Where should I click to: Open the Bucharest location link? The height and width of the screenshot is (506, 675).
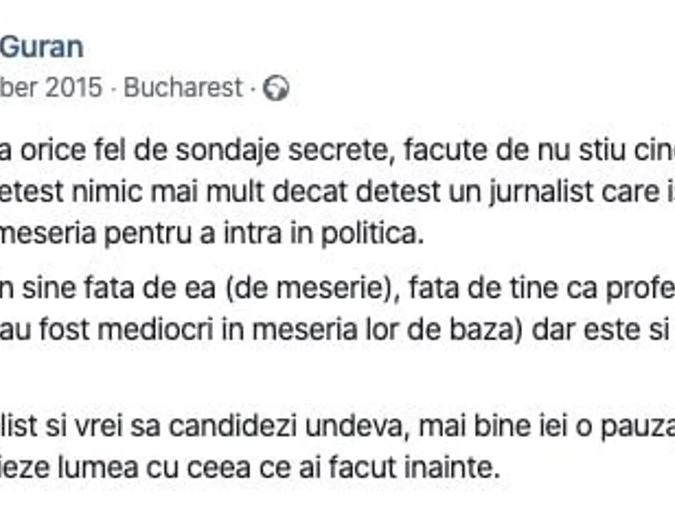183,88
